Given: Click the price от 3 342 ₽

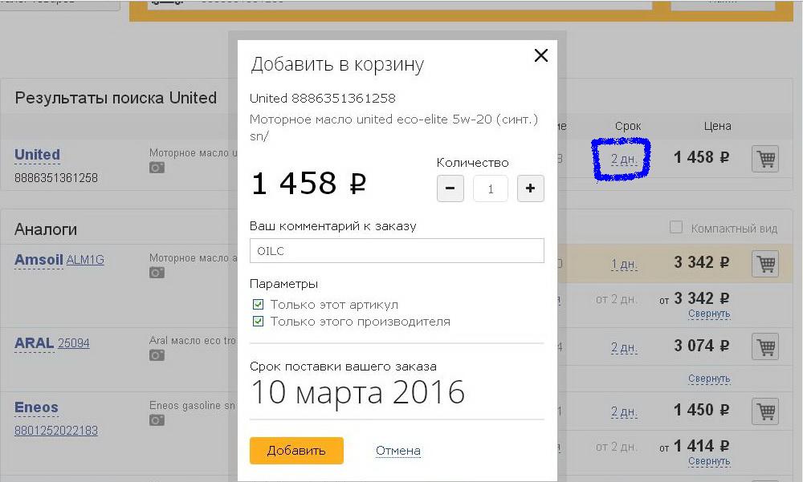Looking at the screenshot, I should 694,298.
